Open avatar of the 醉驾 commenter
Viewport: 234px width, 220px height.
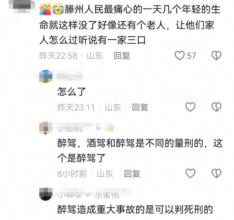click(x=46, y=128)
